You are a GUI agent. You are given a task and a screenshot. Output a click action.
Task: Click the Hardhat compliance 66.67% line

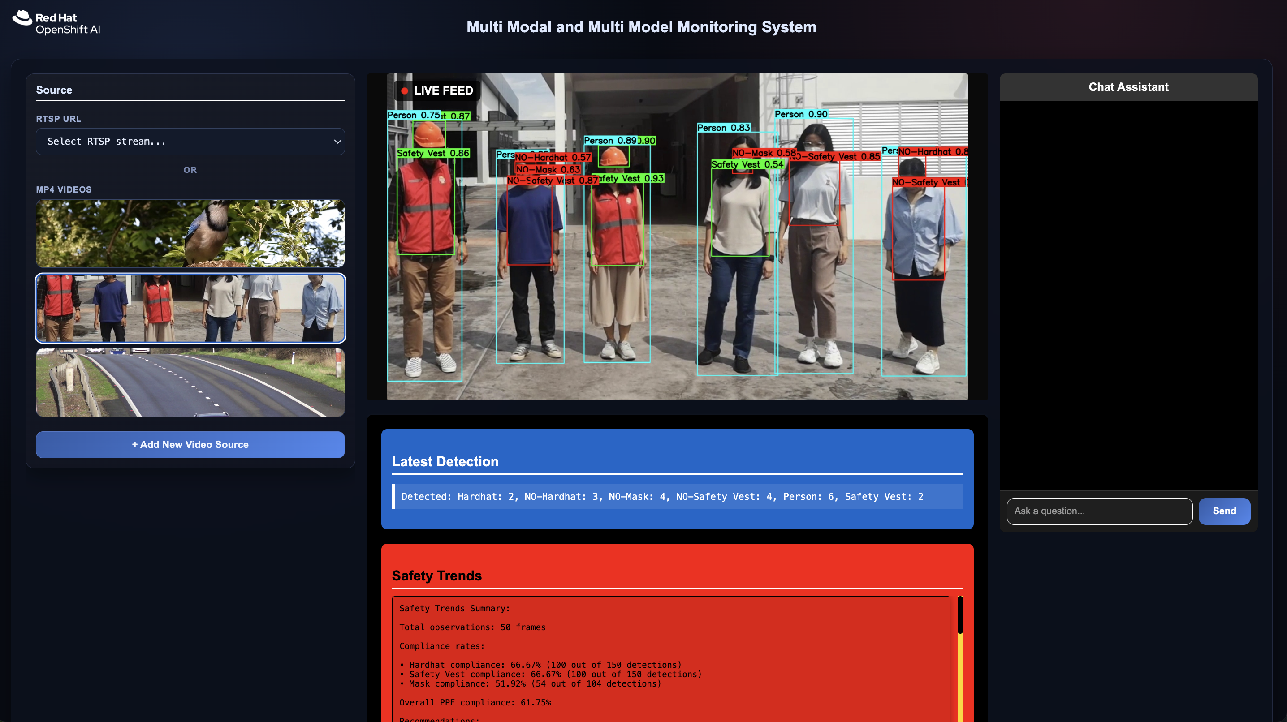(540, 665)
